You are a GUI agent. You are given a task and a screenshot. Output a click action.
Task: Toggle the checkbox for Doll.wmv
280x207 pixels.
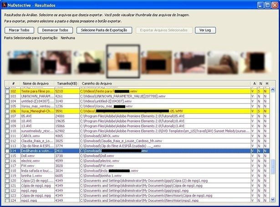(x=6, y=155)
